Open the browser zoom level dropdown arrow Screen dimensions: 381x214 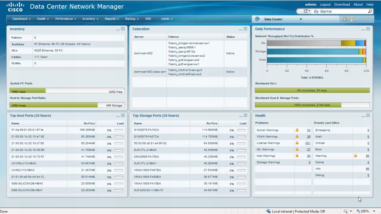[374, 211]
